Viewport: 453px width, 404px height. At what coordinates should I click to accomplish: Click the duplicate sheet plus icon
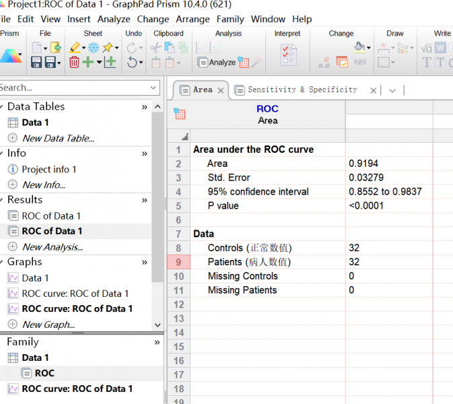[x=110, y=62]
